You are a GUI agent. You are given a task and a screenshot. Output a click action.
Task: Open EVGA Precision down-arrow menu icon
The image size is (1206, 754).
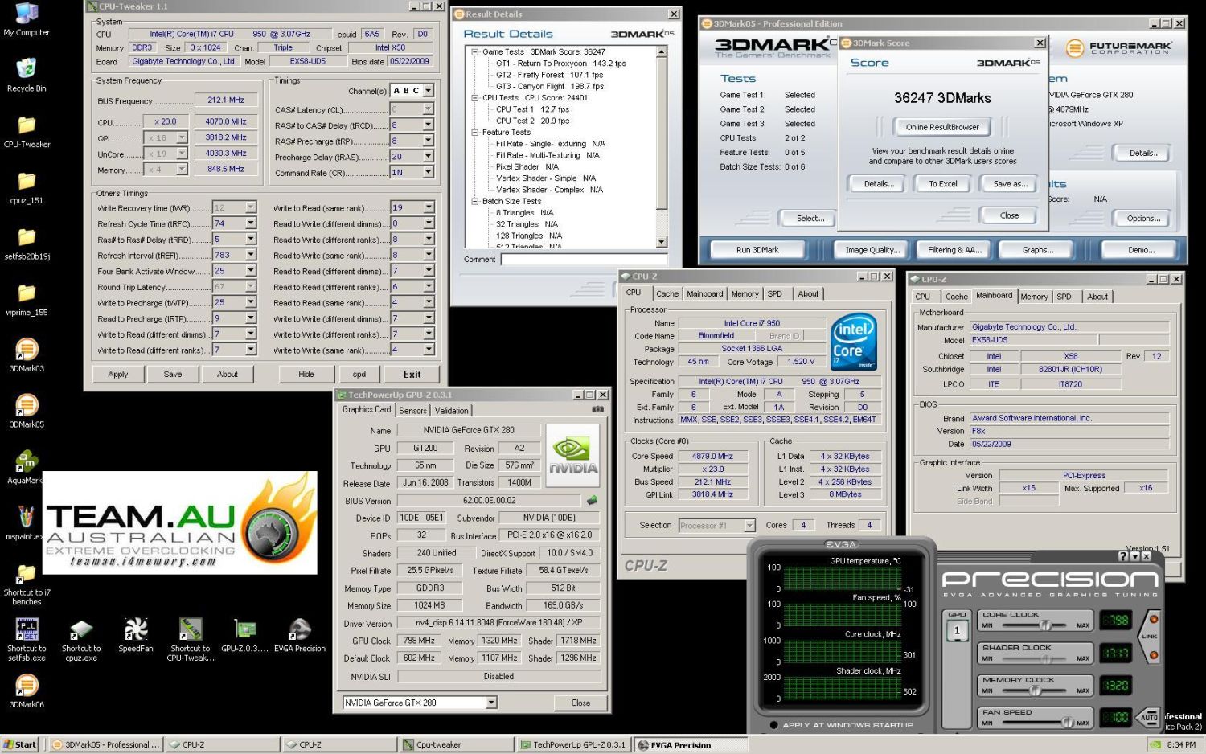1134,556
